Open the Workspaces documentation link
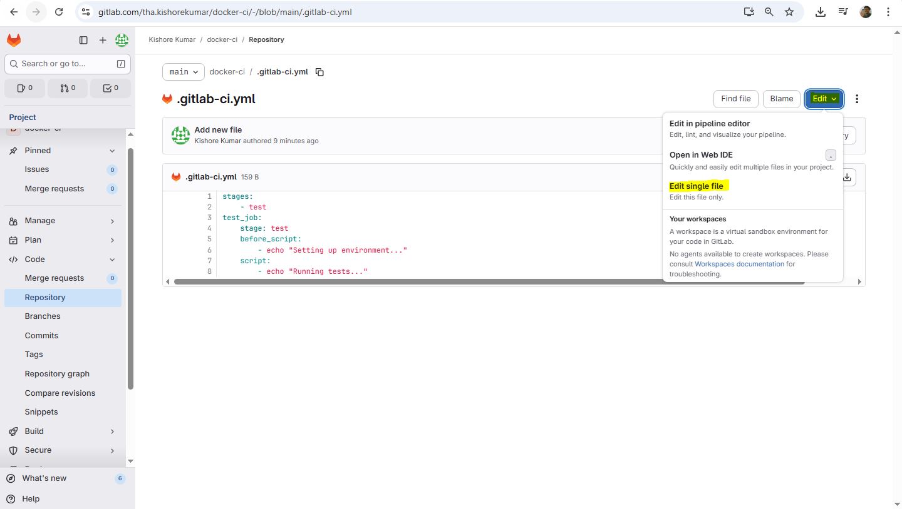Screen dimensions: 902x509 (739, 264)
